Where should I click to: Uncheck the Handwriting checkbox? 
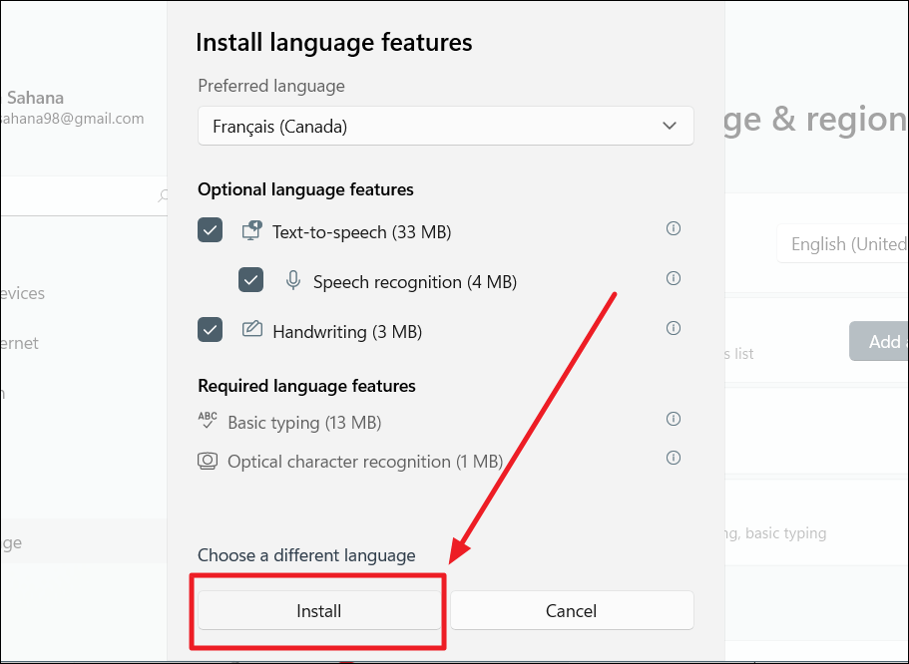point(210,330)
